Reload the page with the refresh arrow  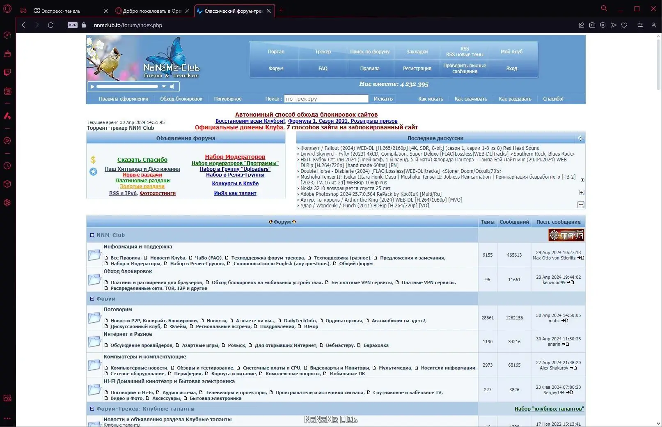pyautogui.click(x=50, y=25)
